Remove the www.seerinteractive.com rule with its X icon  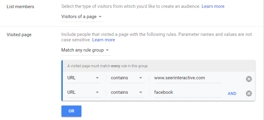(x=249, y=79)
